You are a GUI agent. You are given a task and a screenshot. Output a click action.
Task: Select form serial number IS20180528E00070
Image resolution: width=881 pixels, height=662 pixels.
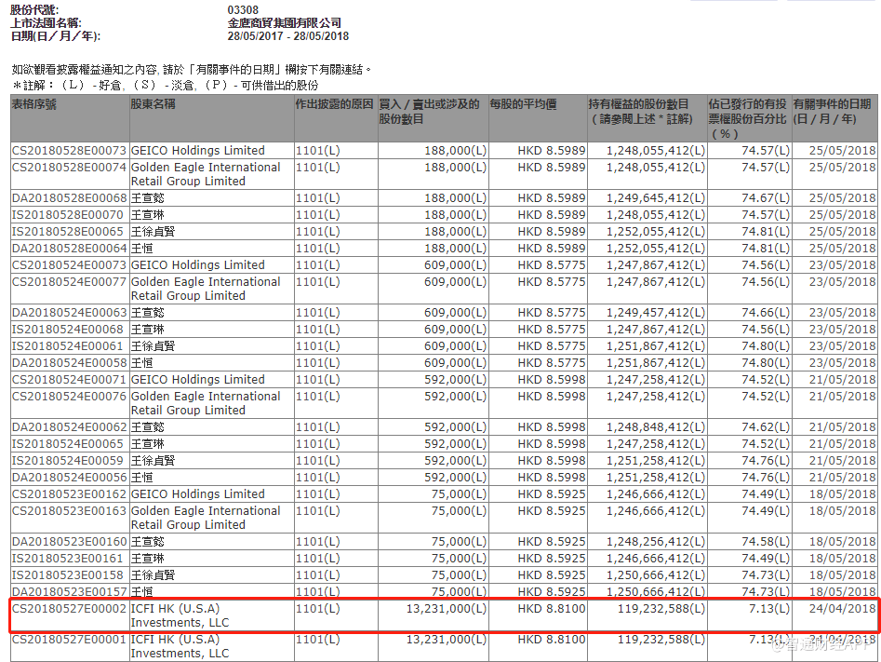click(67, 215)
